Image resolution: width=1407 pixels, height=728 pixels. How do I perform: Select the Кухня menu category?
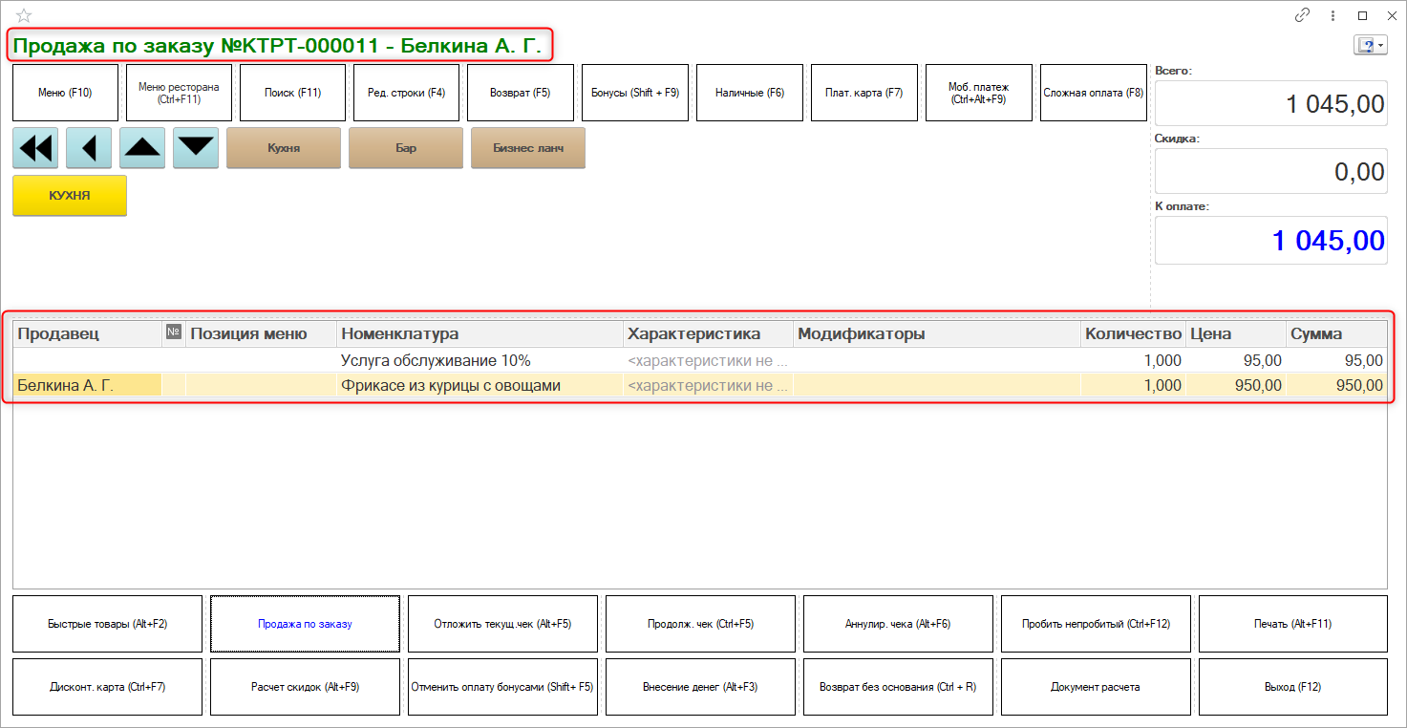coord(284,148)
